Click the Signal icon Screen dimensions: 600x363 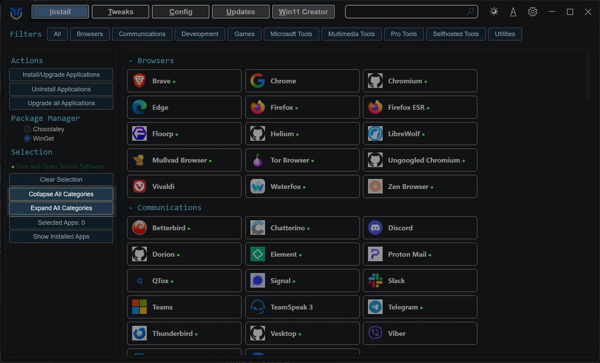click(x=258, y=280)
